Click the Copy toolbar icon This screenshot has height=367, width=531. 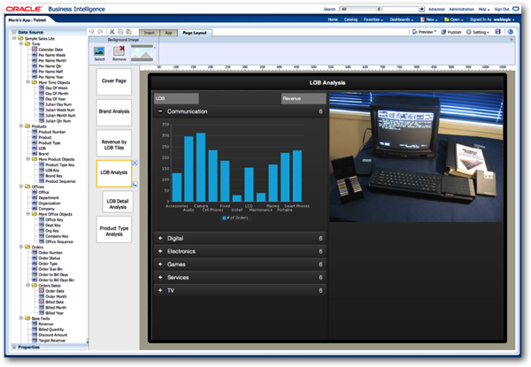pyautogui.click(x=120, y=32)
